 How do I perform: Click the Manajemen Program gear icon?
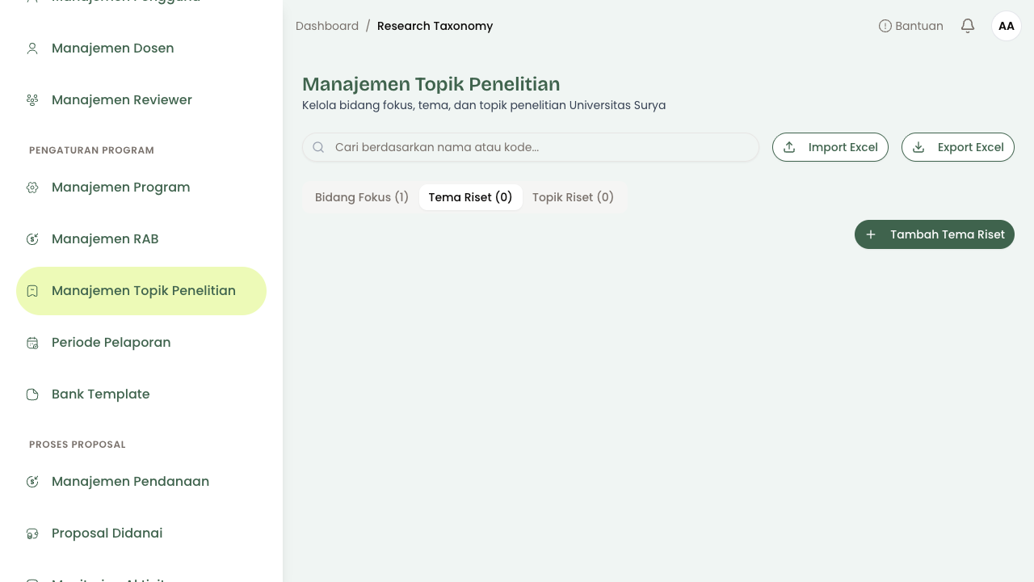coord(32,188)
